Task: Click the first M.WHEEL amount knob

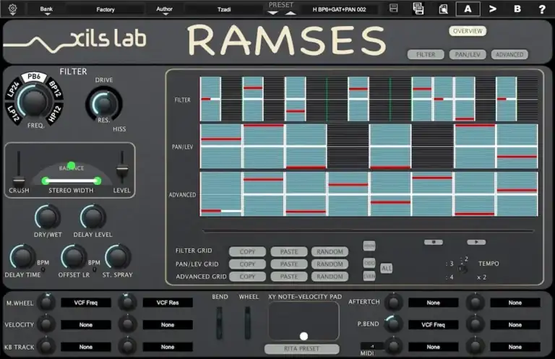Action: coord(46,302)
